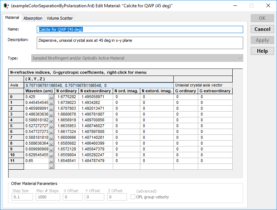Switch to the Volume Scatter tab

click(60, 18)
